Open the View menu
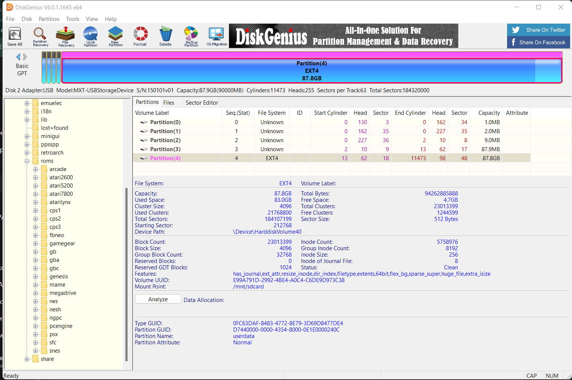 click(92, 19)
